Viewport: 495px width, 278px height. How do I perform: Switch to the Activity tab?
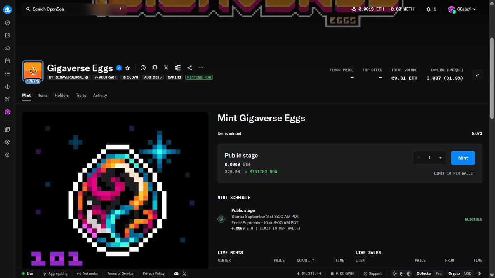click(100, 95)
